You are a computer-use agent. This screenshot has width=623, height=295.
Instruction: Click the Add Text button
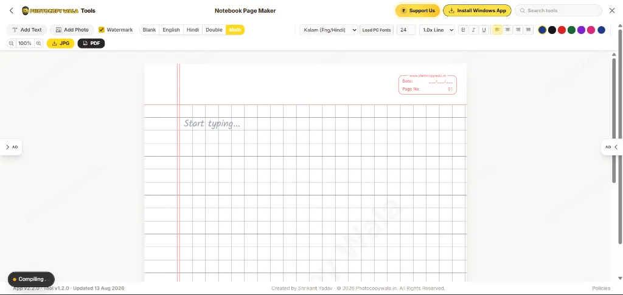27,30
